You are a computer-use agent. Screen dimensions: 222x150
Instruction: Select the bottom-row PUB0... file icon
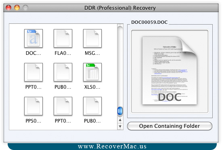point(92,106)
